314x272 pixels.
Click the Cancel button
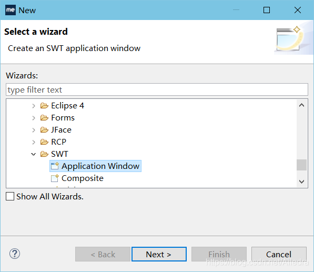(x=279, y=254)
